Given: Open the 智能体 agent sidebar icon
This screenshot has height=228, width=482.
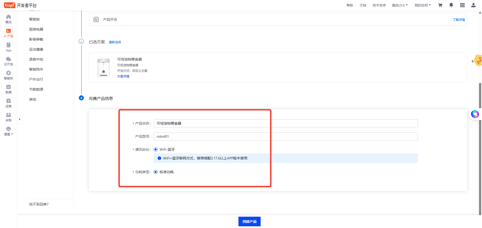Looking at the screenshot, I should [9, 75].
